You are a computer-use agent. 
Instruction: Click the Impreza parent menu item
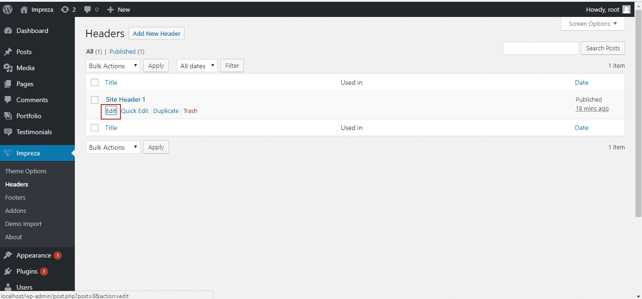37,153
